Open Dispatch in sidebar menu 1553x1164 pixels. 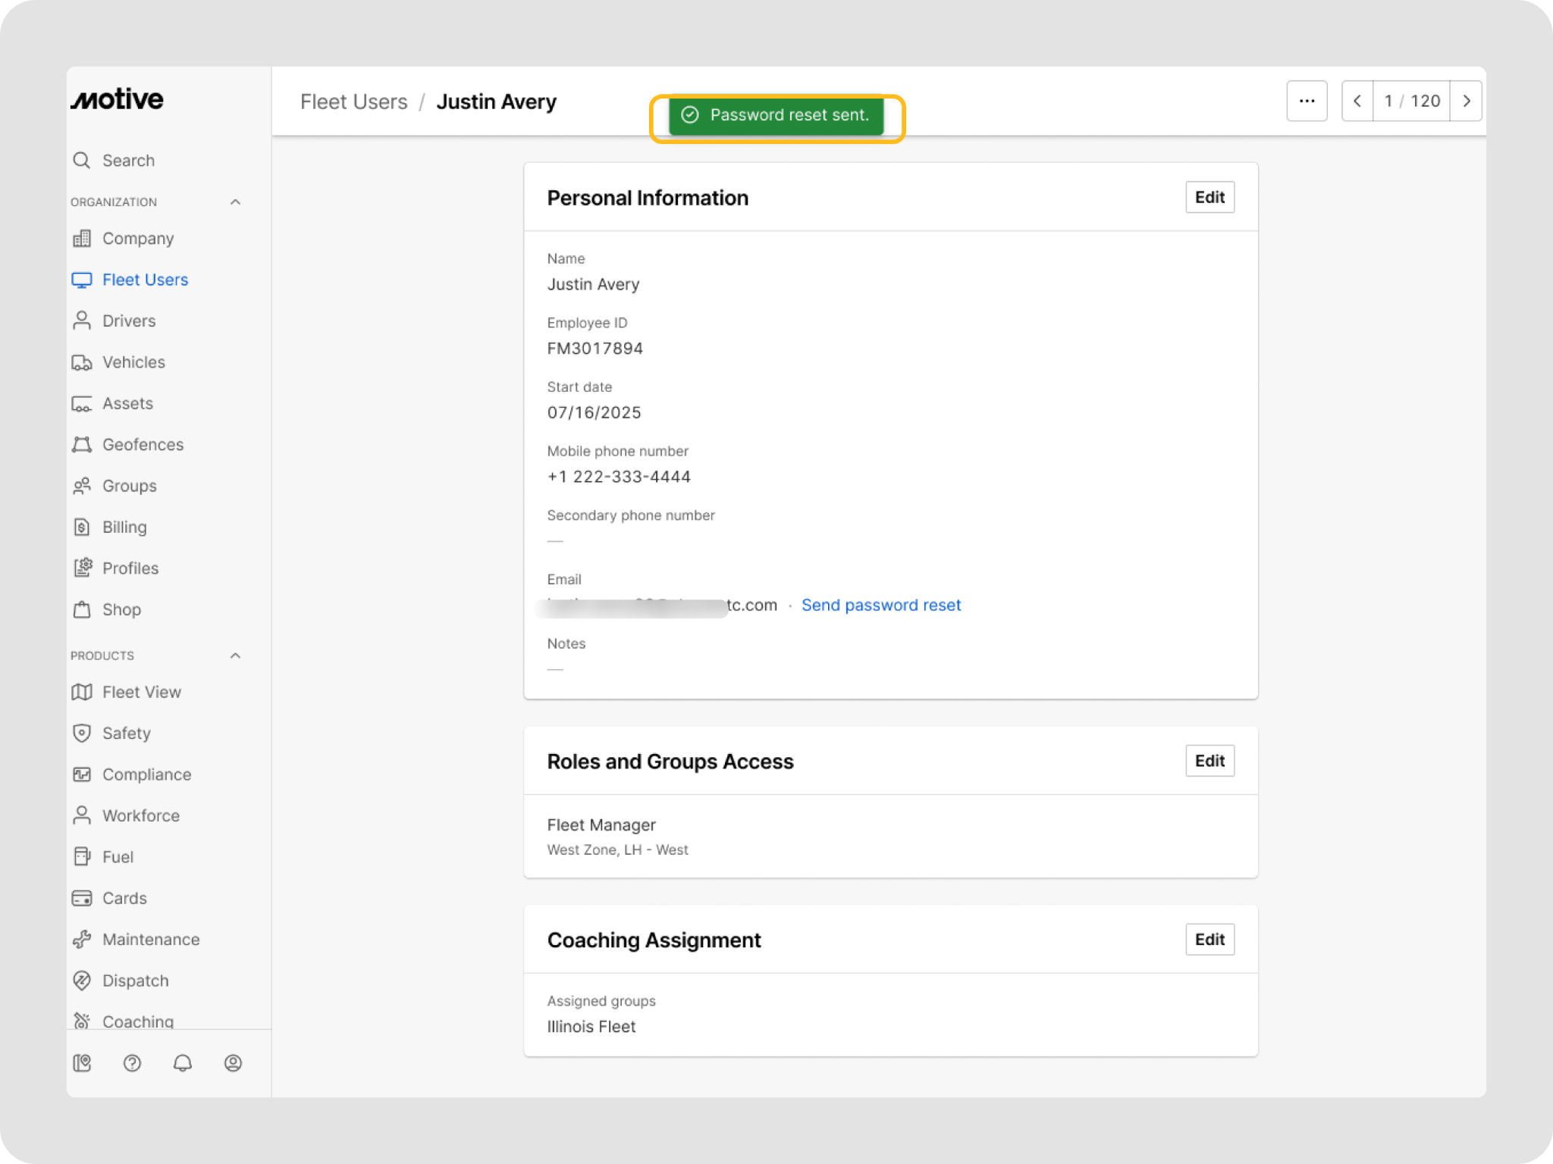135,981
